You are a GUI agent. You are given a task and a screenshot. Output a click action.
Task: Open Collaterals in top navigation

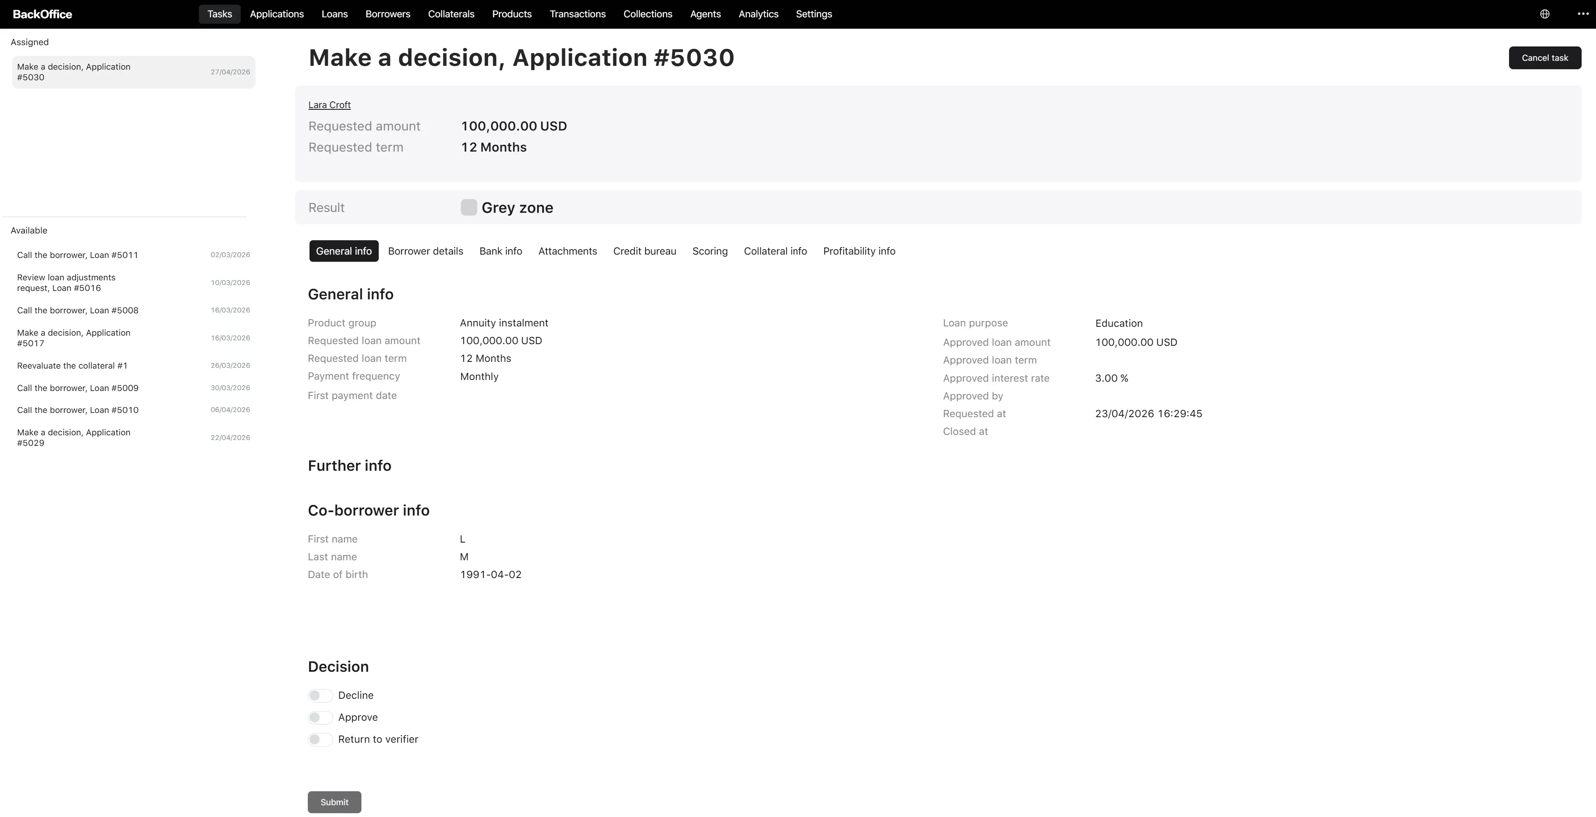point(451,14)
